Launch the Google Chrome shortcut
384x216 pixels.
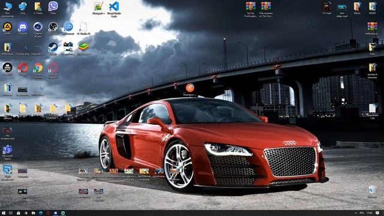(38, 68)
